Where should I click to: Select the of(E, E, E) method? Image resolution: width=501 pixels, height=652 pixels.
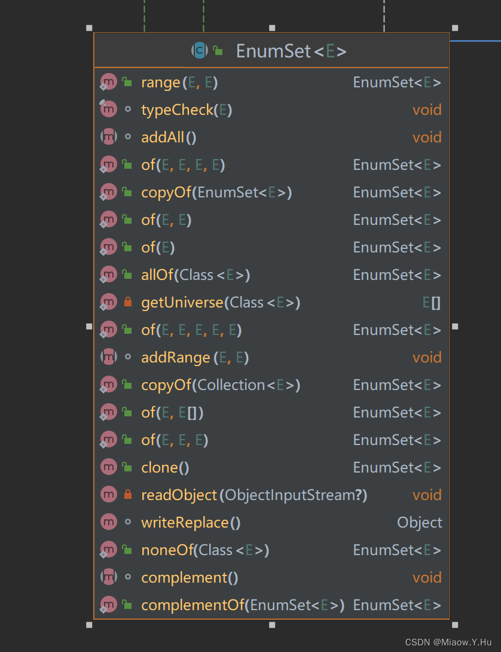pos(175,441)
